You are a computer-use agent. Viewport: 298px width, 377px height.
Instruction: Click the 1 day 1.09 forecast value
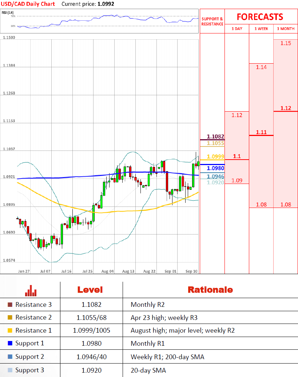pyautogui.click(x=237, y=181)
